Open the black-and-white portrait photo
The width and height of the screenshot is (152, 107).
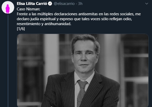pyautogui.click(x=83, y=70)
